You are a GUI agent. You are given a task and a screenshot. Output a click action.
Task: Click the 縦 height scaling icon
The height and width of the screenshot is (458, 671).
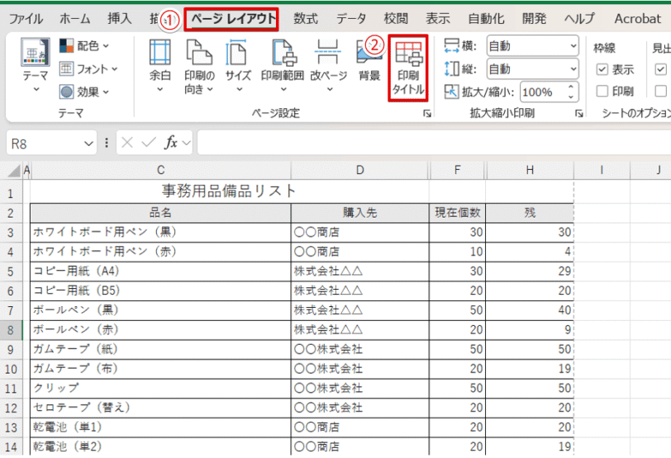click(451, 68)
